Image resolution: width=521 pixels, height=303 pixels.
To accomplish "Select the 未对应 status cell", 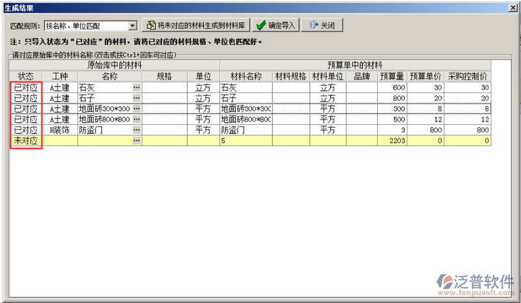I will click(x=27, y=140).
